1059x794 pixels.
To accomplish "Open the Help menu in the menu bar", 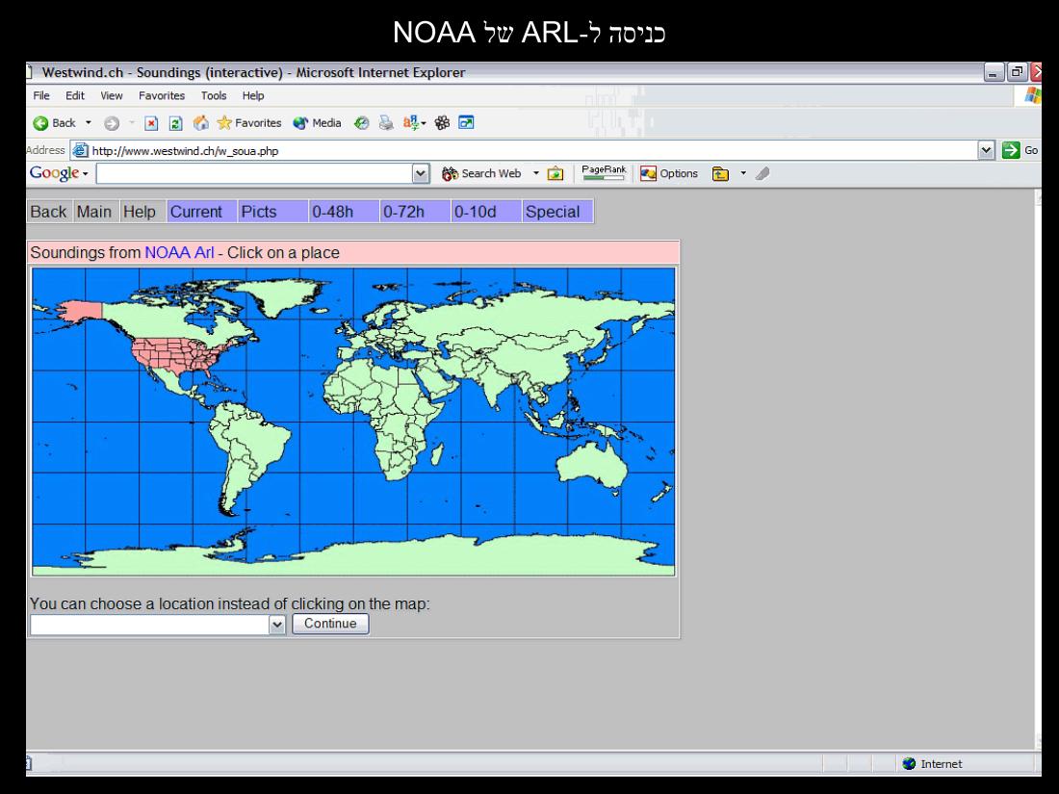I will pos(253,96).
